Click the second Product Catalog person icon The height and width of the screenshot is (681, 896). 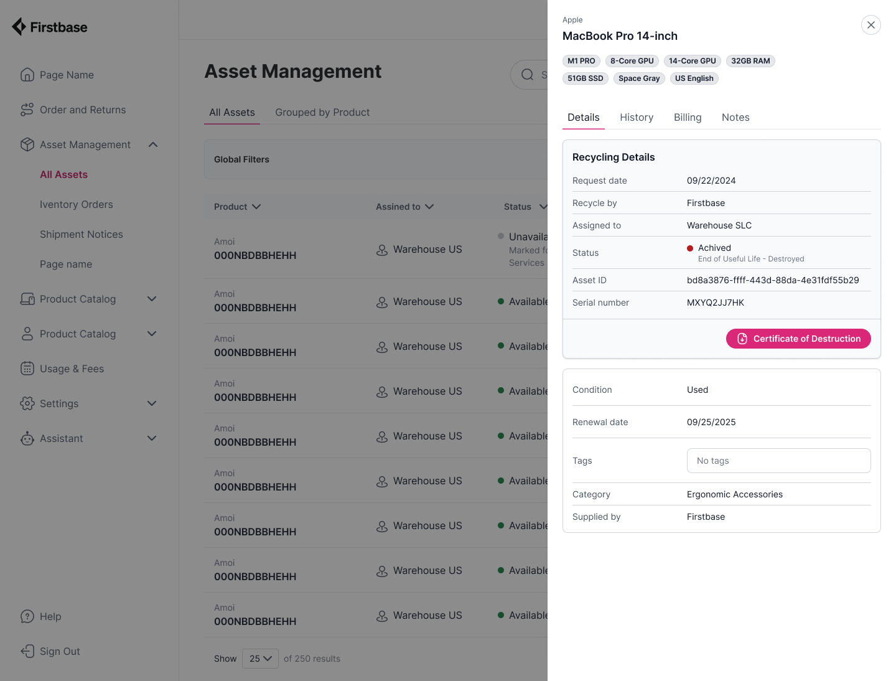coord(27,334)
